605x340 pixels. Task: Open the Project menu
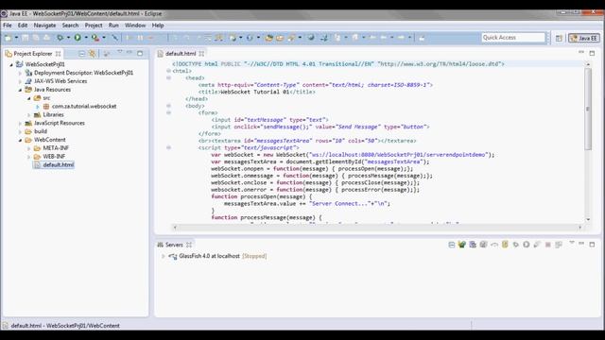pyautogui.click(x=94, y=25)
